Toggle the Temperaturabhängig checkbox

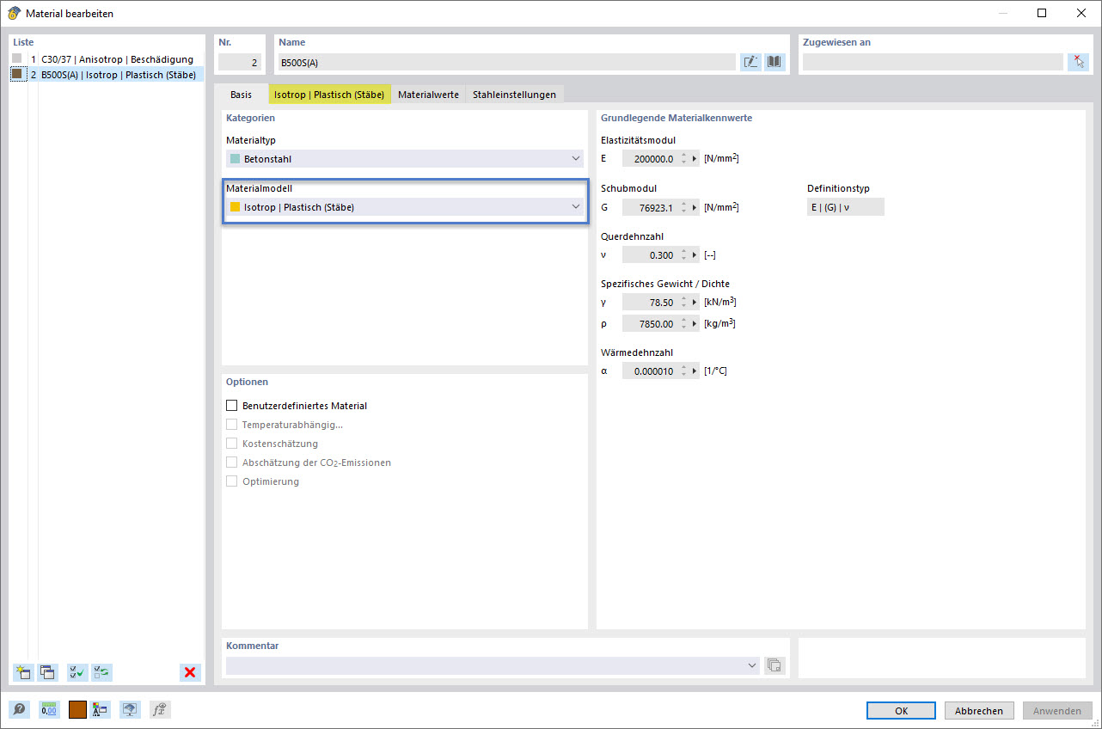click(231, 425)
